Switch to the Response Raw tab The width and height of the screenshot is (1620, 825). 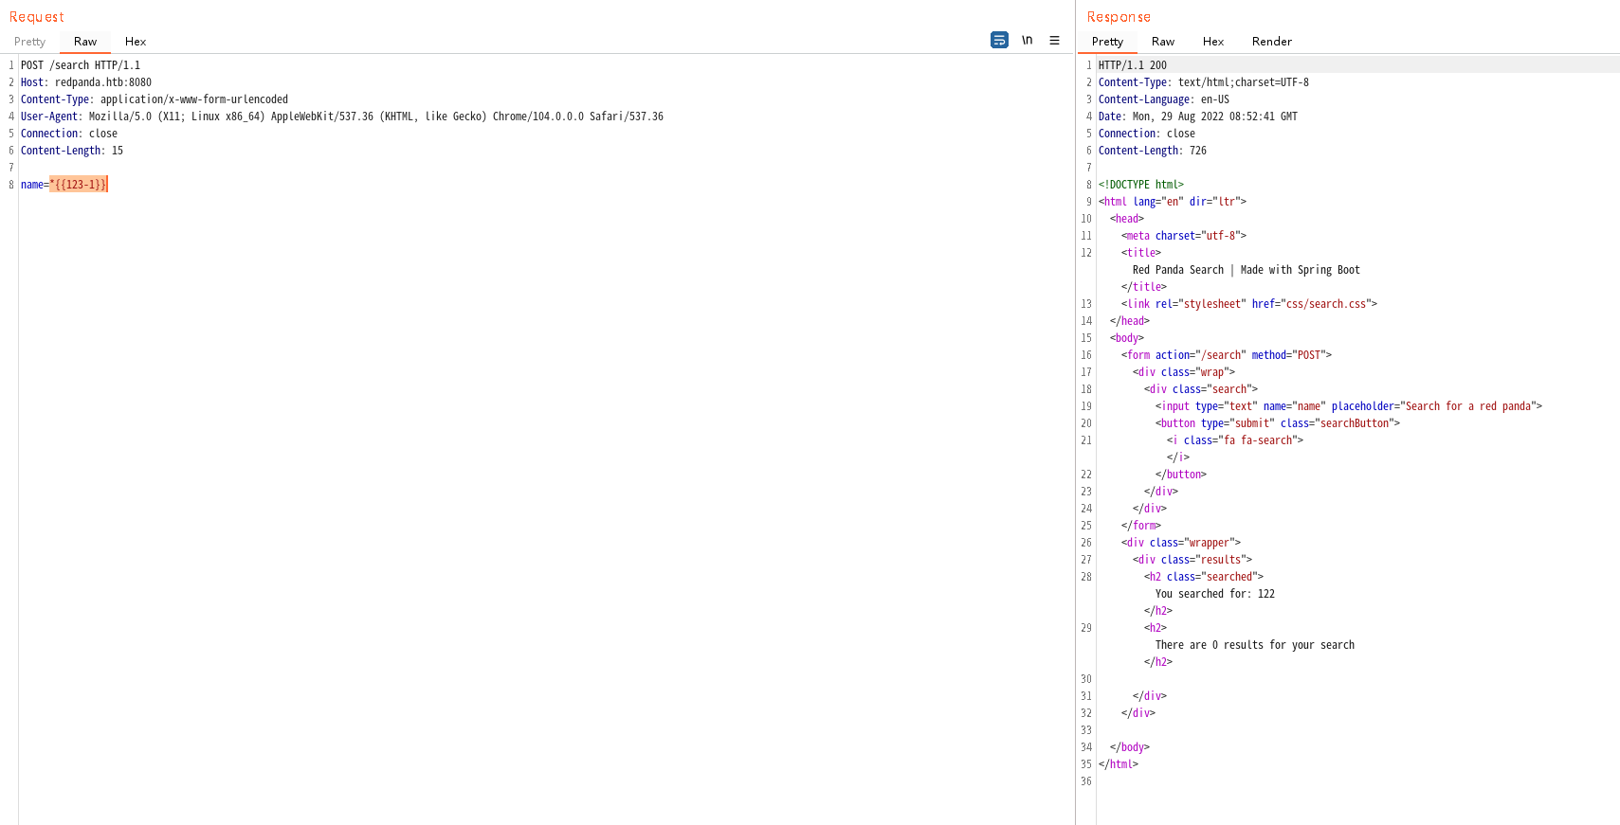point(1163,42)
